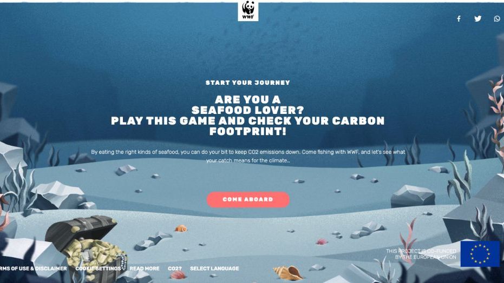Click the co-funded by European Union text

(x=421, y=254)
